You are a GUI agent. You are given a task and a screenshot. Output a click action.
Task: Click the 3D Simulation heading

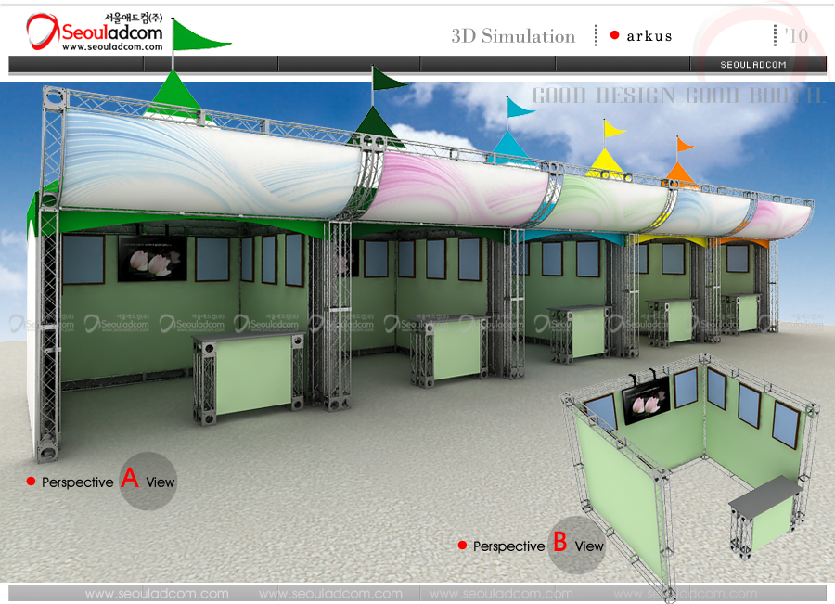(x=513, y=36)
